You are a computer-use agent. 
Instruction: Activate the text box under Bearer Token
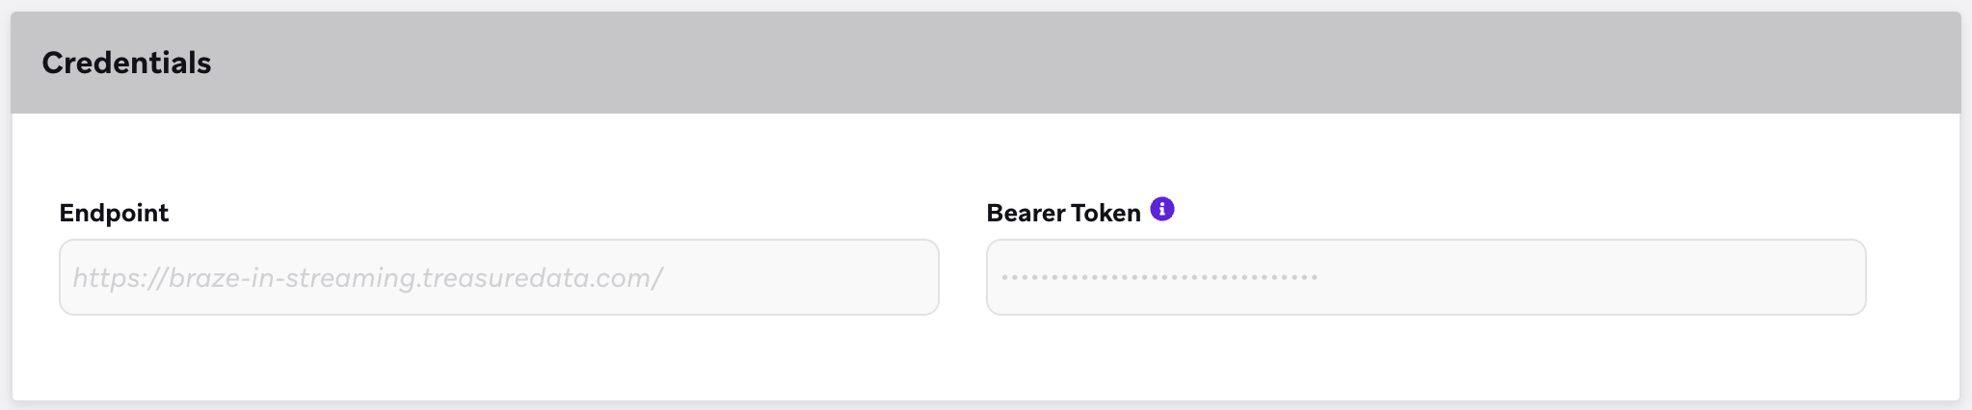click(x=1426, y=277)
